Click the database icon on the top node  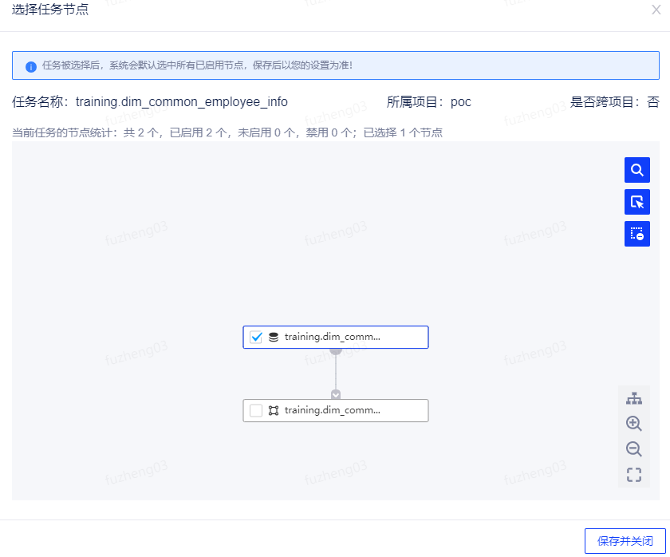click(274, 337)
